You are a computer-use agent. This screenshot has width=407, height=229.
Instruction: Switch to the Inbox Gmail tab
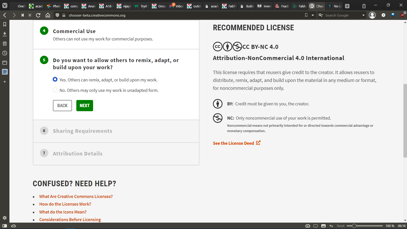[177, 6]
